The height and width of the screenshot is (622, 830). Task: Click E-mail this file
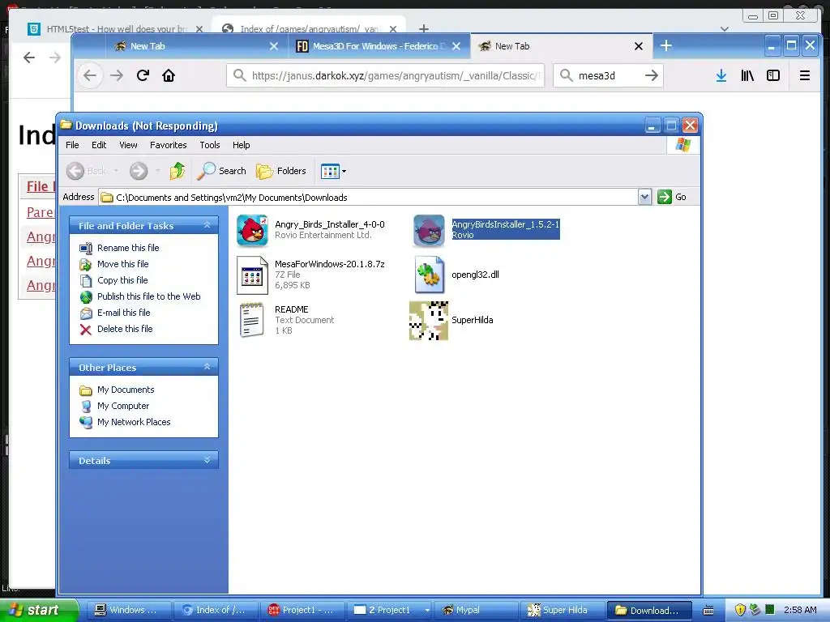pyautogui.click(x=124, y=313)
